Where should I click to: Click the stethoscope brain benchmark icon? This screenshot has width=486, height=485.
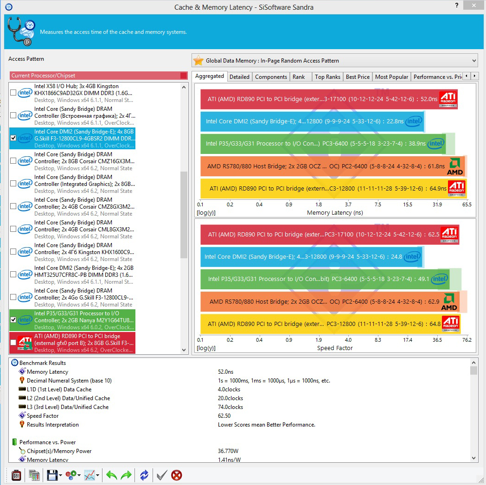click(21, 32)
